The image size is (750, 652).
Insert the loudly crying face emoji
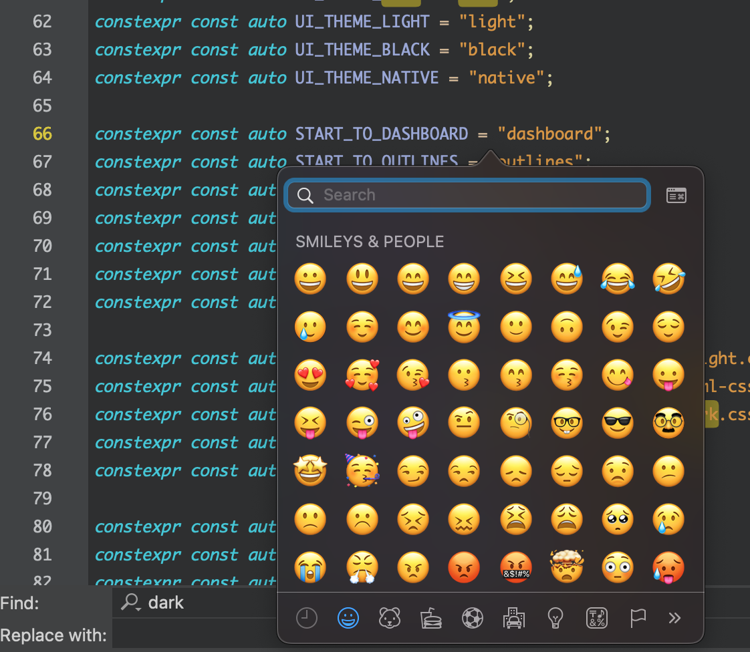(x=310, y=567)
